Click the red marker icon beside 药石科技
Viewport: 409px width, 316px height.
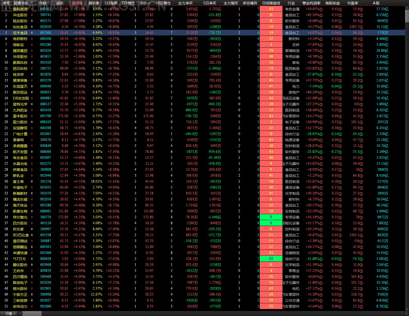(32, 69)
